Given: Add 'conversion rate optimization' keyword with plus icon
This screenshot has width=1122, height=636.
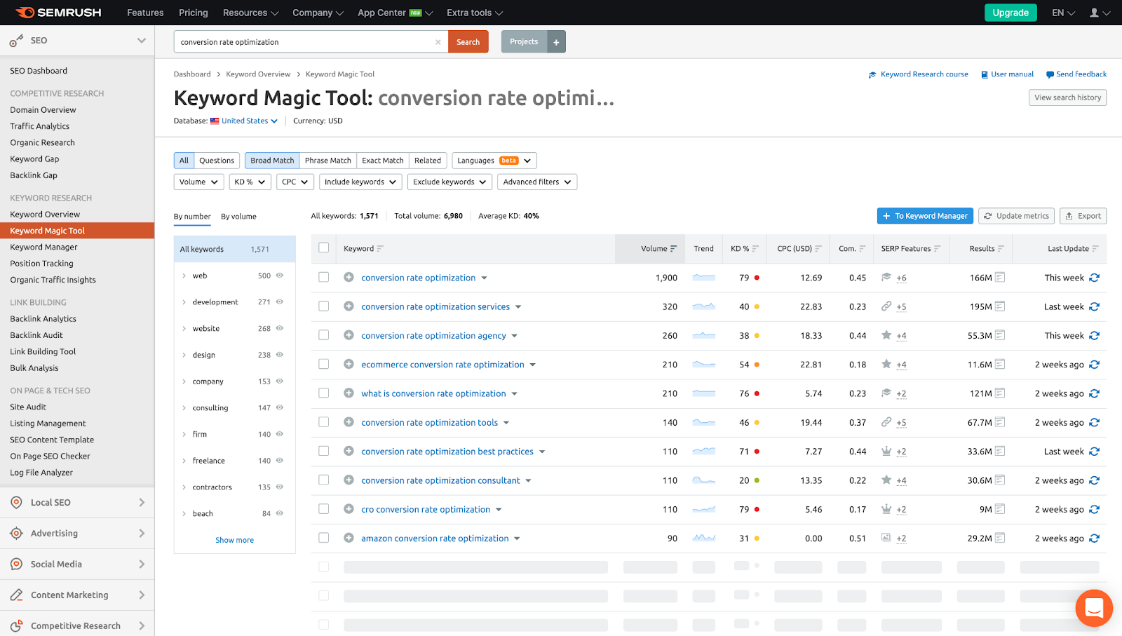Looking at the screenshot, I should point(349,278).
